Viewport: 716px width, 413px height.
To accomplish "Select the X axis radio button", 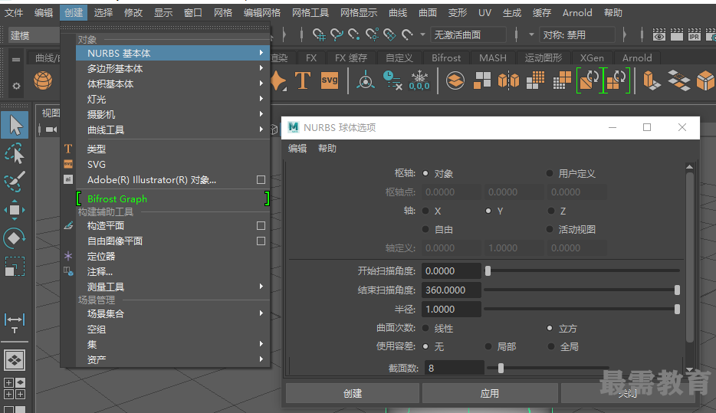I will pyautogui.click(x=425, y=211).
